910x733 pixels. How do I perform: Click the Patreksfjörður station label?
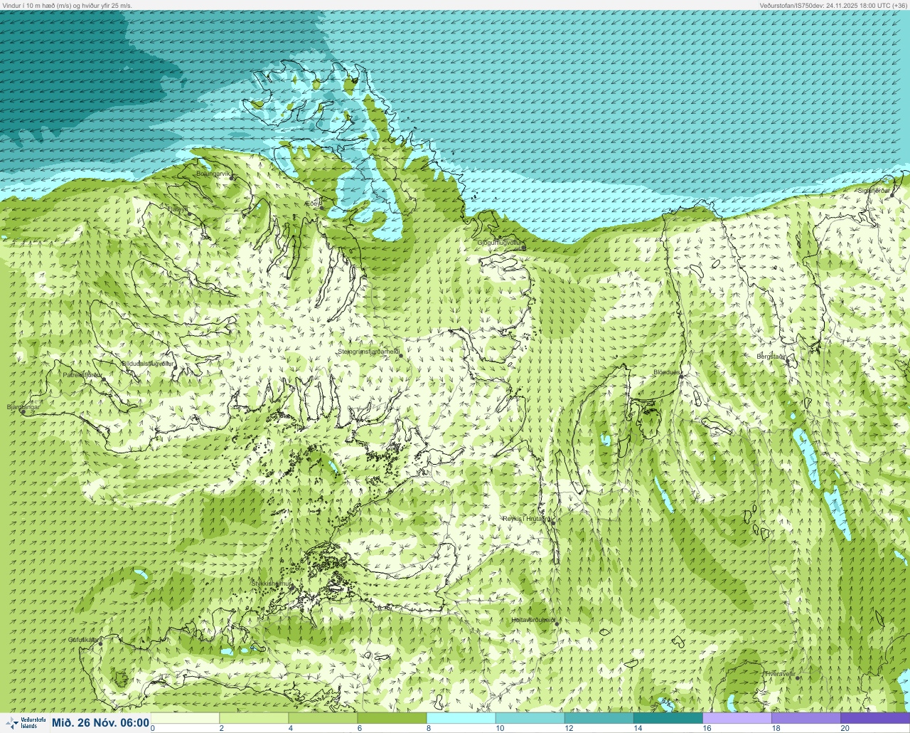click(x=83, y=374)
